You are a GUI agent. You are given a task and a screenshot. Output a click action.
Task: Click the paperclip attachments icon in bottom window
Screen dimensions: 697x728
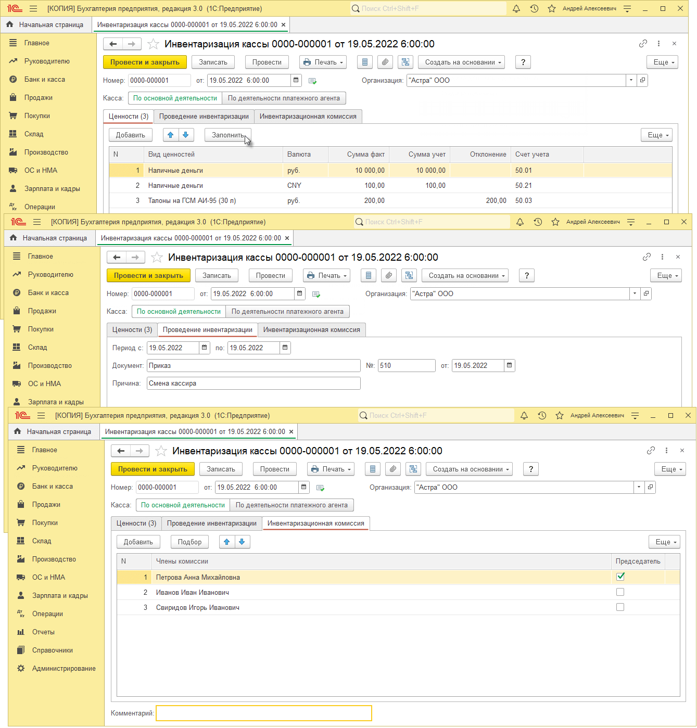coord(393,469)
